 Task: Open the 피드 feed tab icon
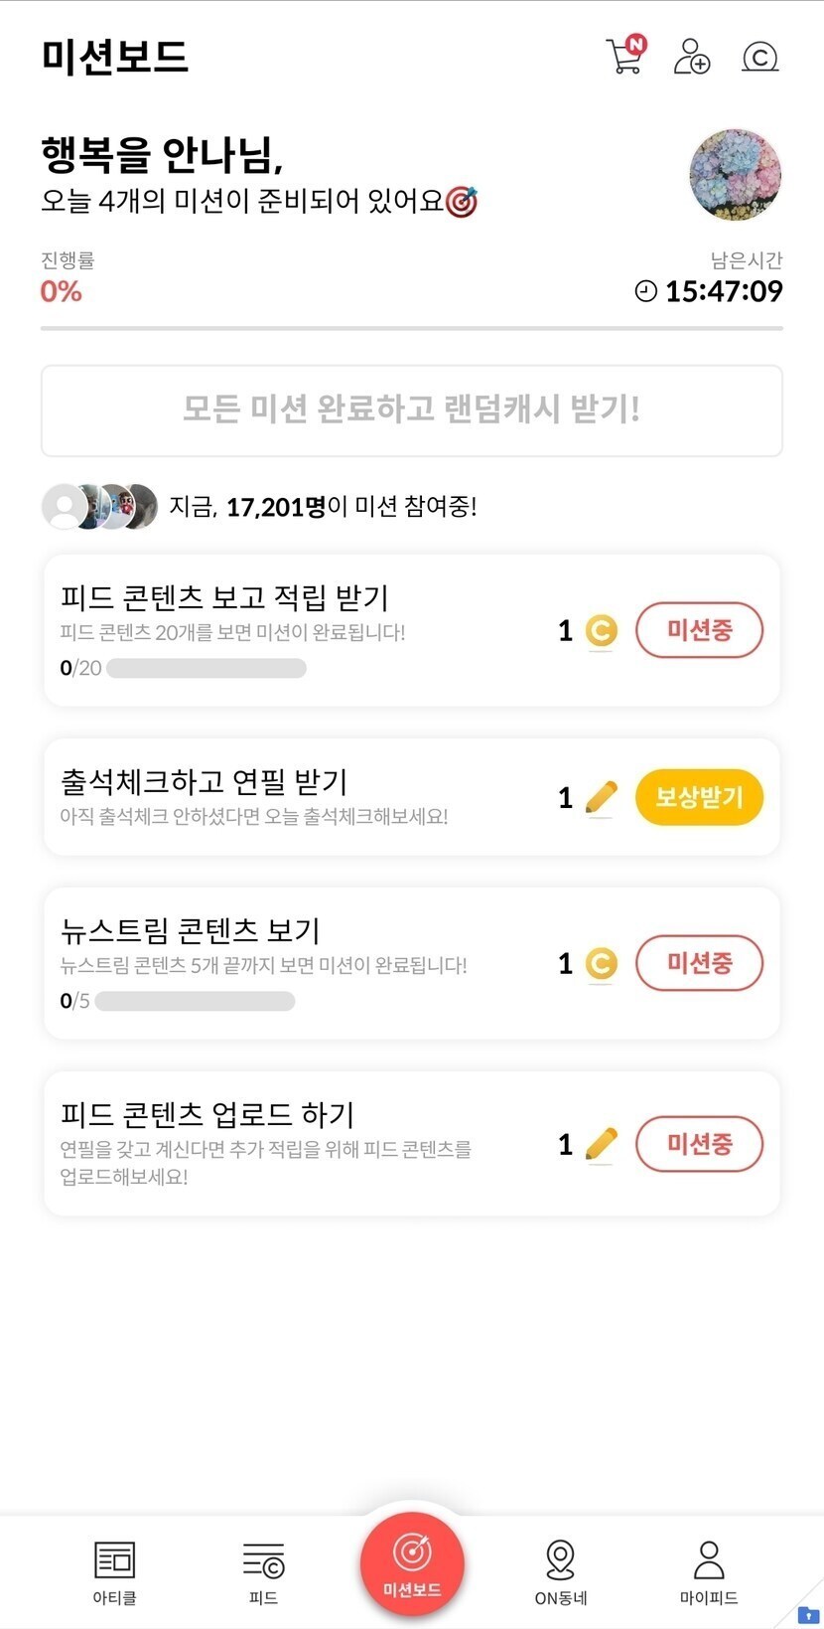[x=263, y=1560]
